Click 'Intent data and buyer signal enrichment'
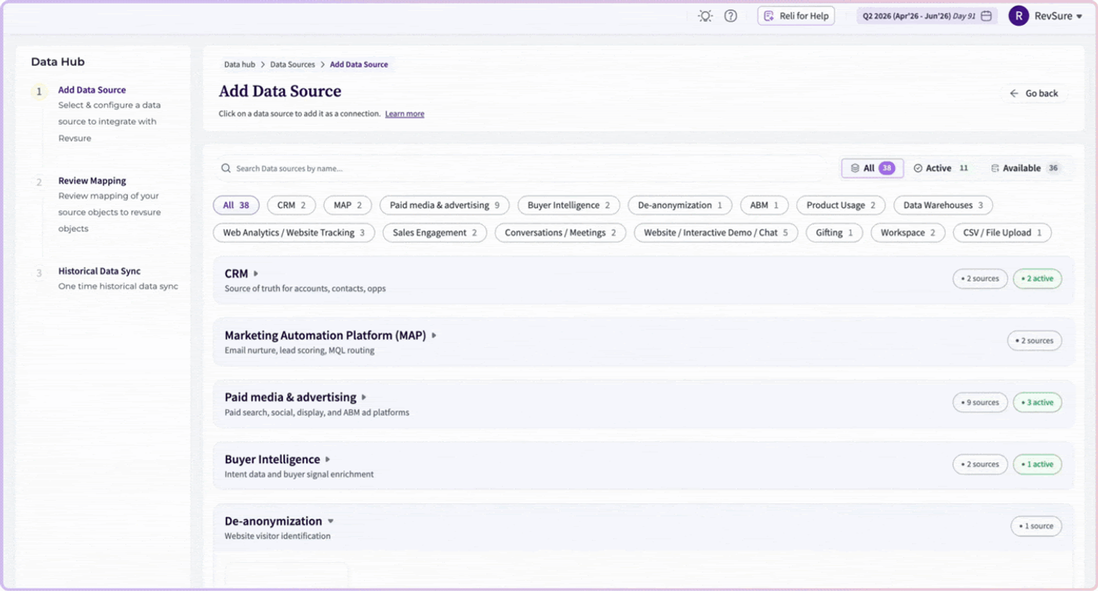The height and width of the screenshot is (591, 1098). [300, 474]
